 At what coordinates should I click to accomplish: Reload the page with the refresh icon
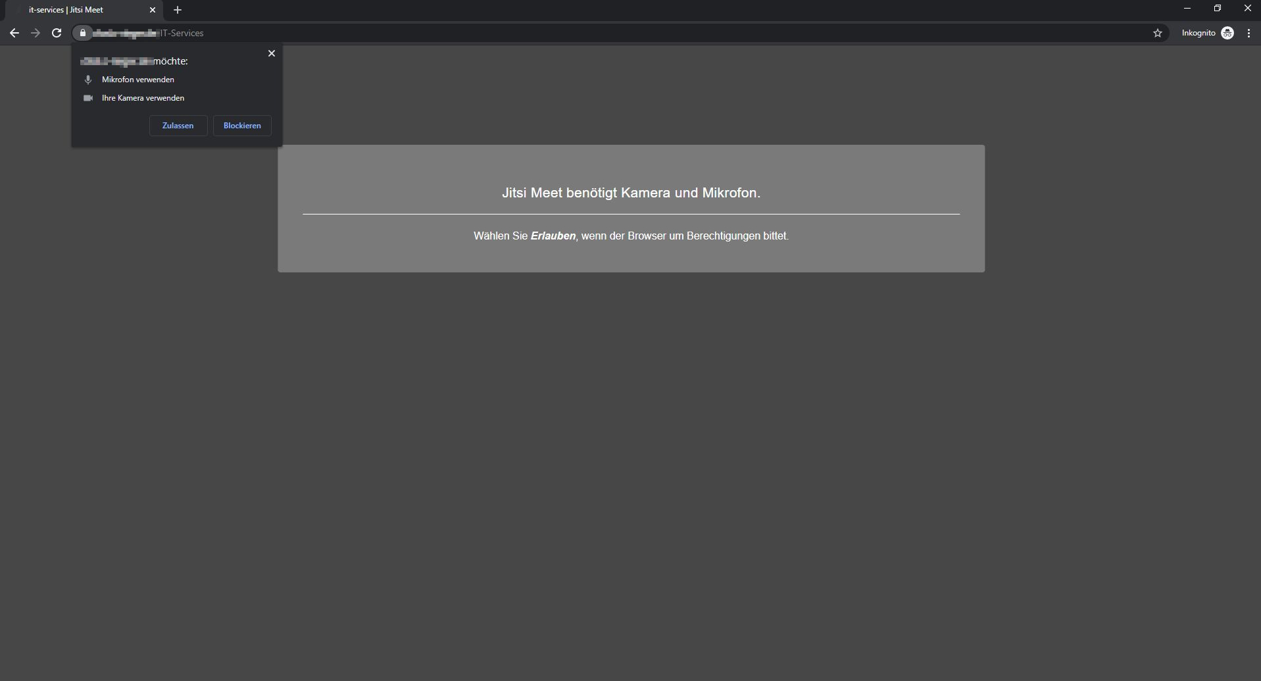[57, 33]
